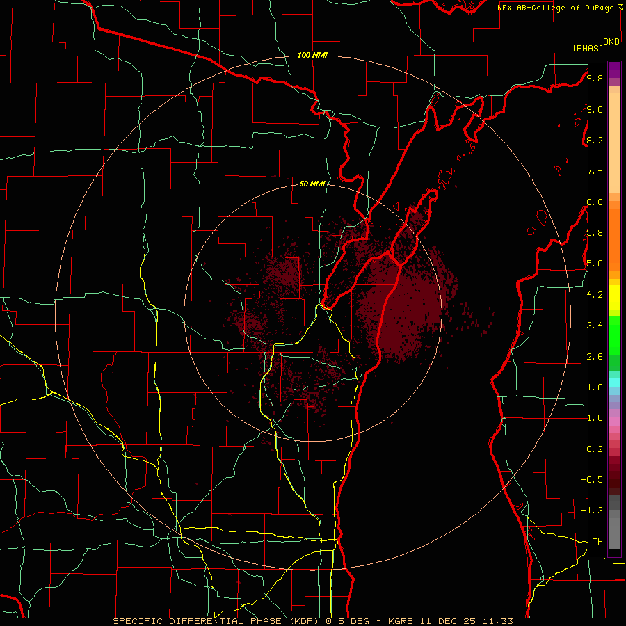Click the 100 NMI range ring label
This screenshot has width=626, height=626.
coord(312,55)
